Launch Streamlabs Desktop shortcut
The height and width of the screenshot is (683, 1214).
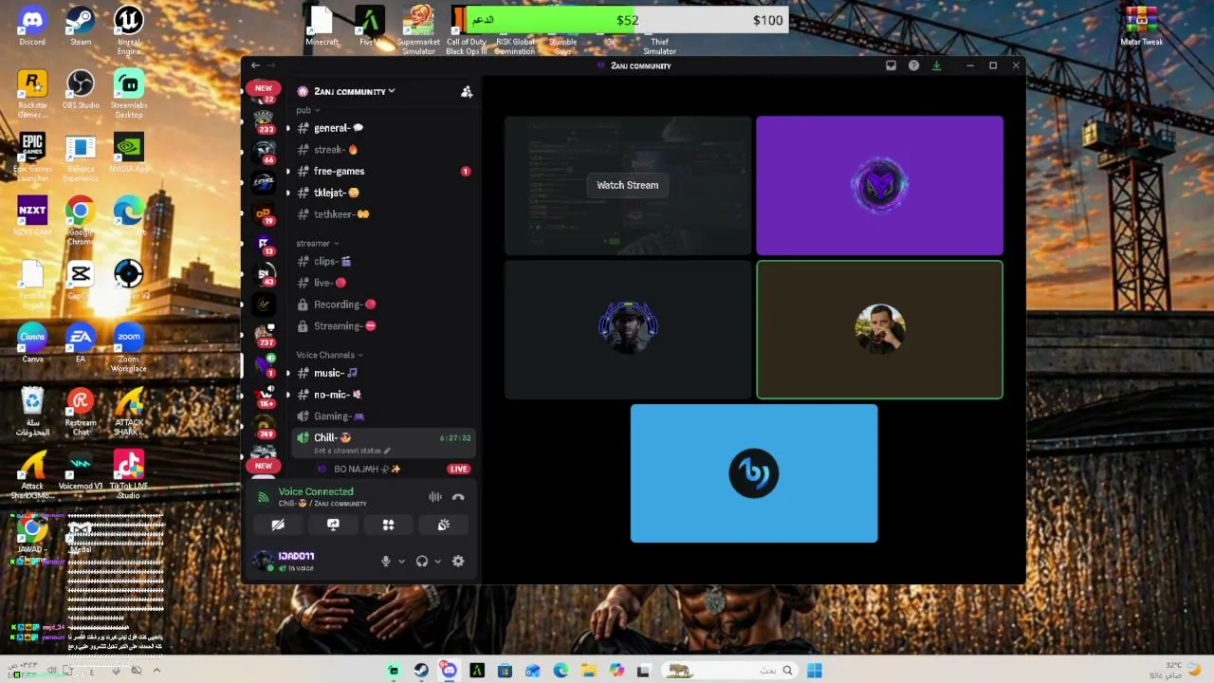click(x=129, y=94)
